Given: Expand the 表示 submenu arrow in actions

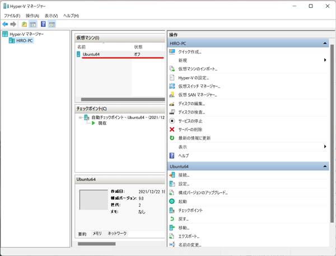Looking at the screenshot, I should click(x=325, y=146).
